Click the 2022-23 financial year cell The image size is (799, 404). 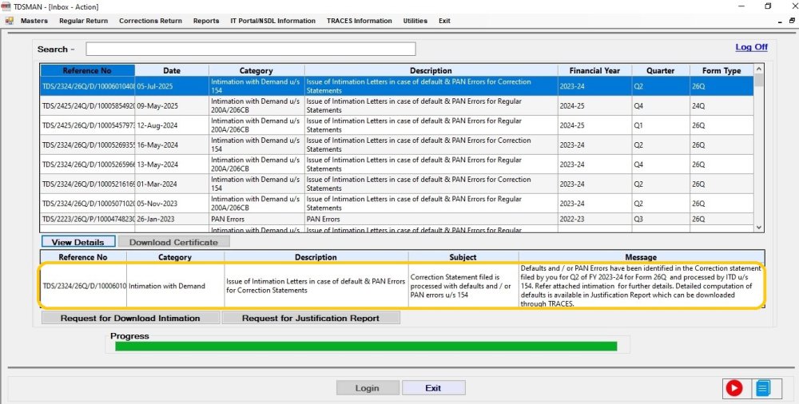(594, 219)
